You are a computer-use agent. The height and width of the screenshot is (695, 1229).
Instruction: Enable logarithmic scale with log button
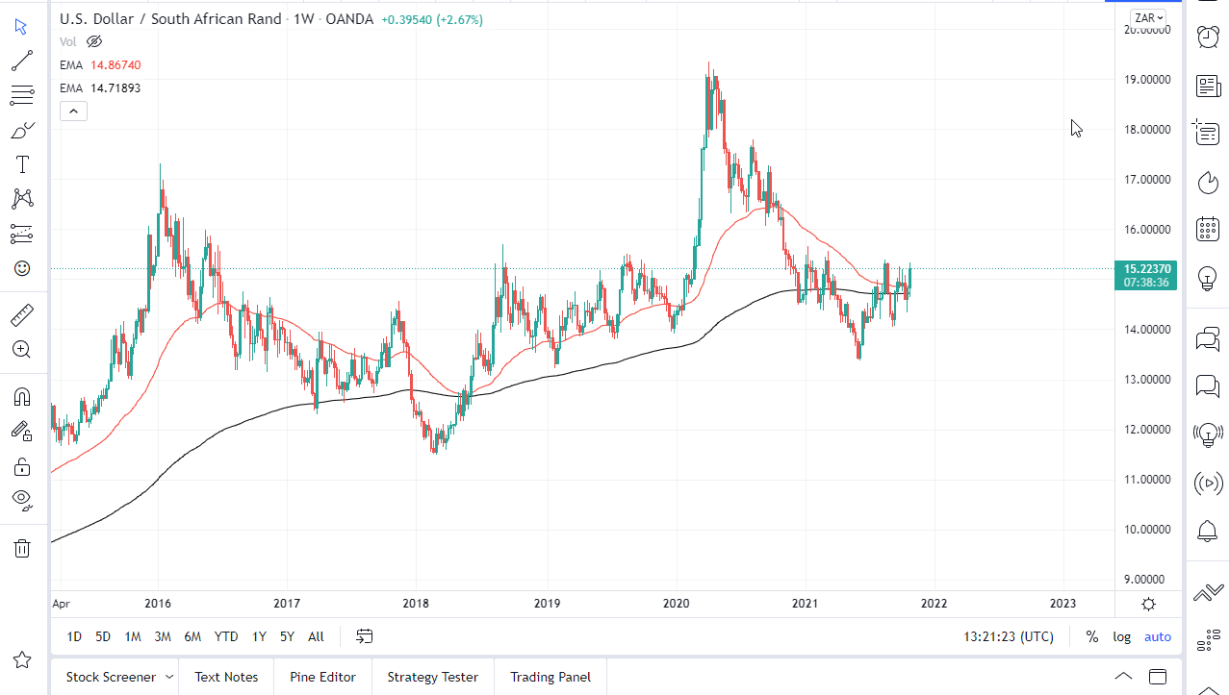click(x=1121, y=636)
